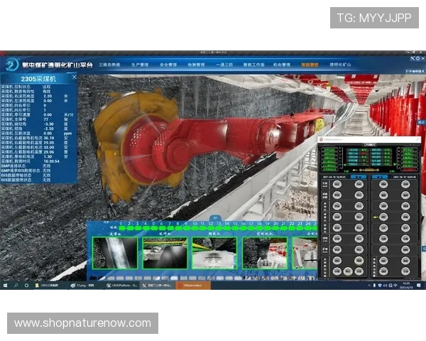This screenshot has height=341, width=426.
Task: Close the Automation popup window
Action: 418,139
